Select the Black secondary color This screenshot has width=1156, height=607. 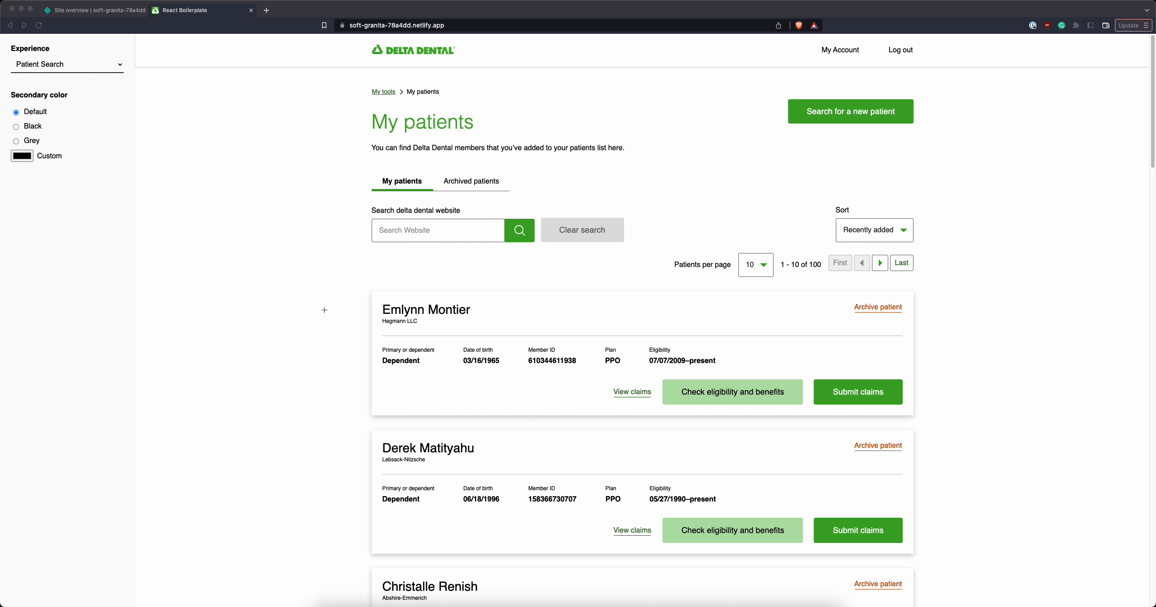tap(16, 127)
